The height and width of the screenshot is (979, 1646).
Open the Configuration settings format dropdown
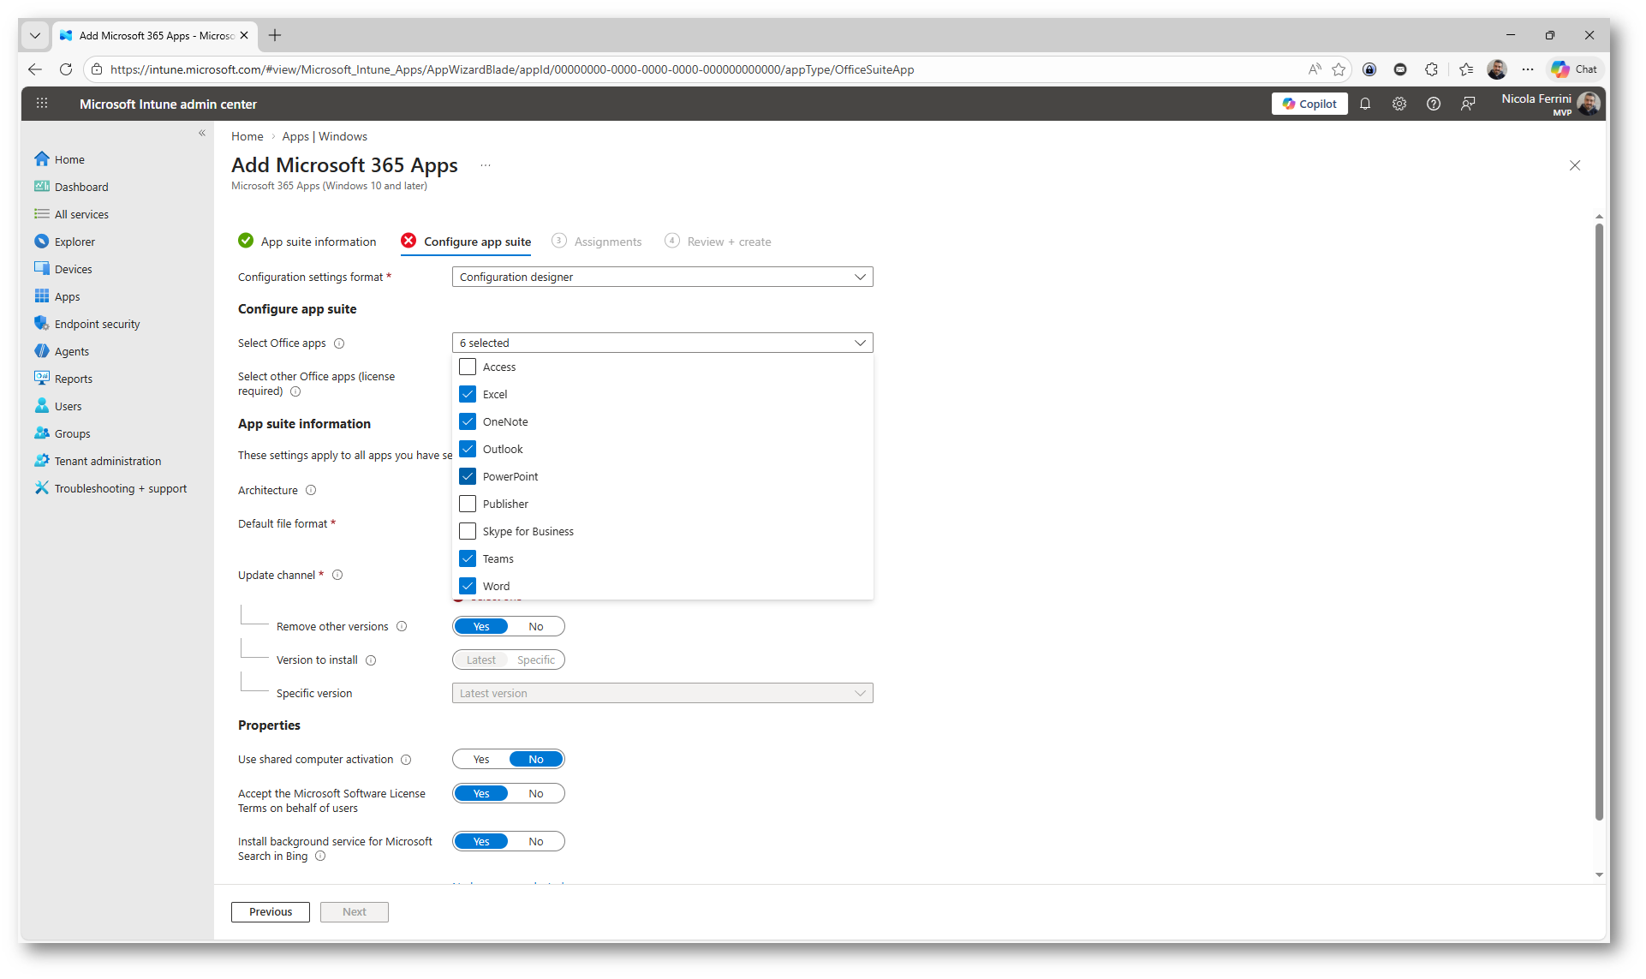662,277
